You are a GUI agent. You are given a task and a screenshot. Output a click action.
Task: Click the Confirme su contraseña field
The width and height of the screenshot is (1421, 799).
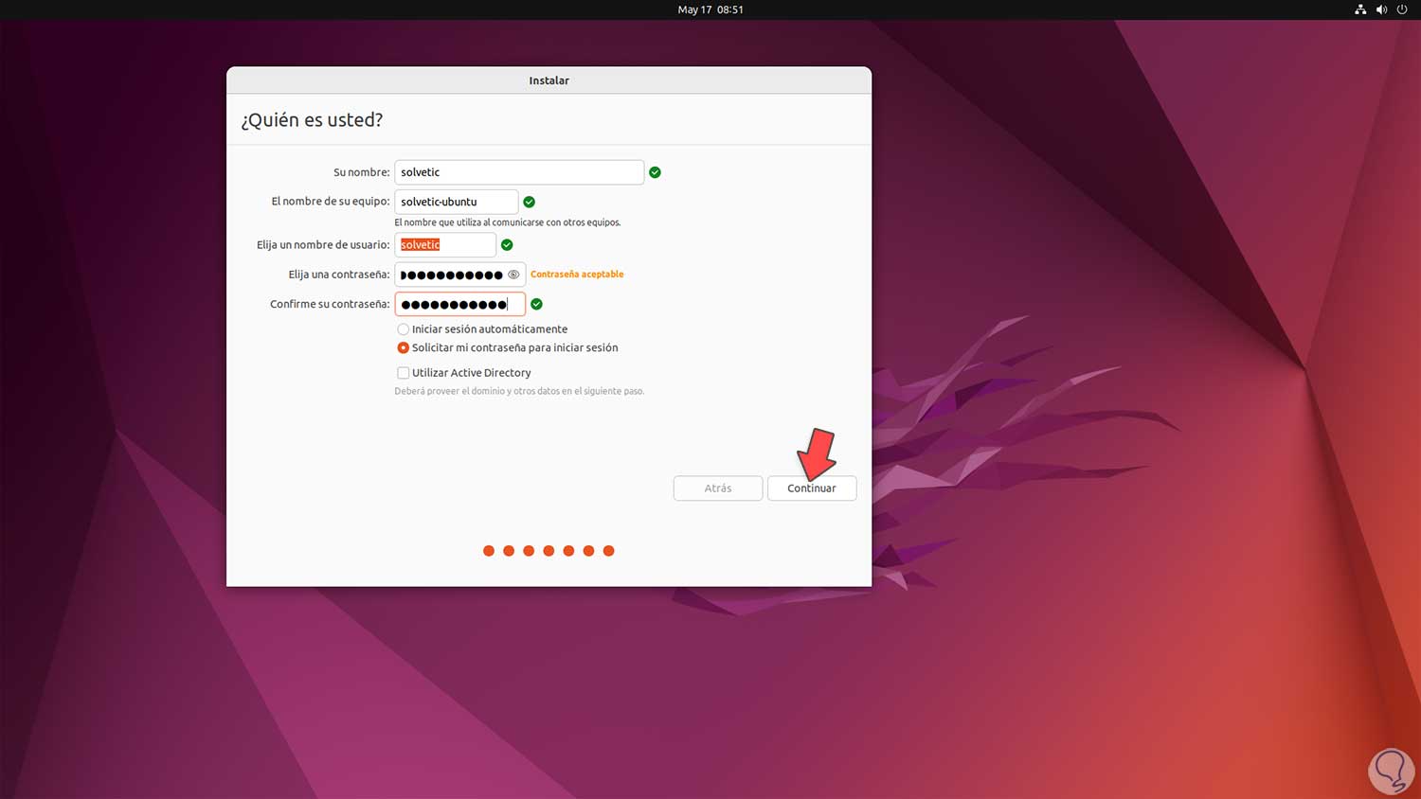pos(460,304)
